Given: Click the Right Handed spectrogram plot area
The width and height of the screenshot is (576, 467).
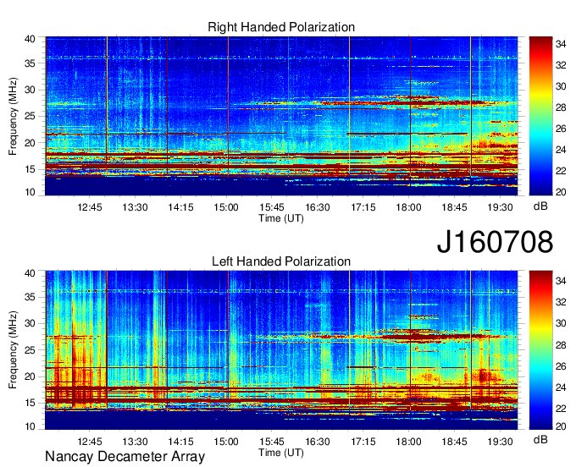Looking at the screenshot, I should (x=281, y=116).
